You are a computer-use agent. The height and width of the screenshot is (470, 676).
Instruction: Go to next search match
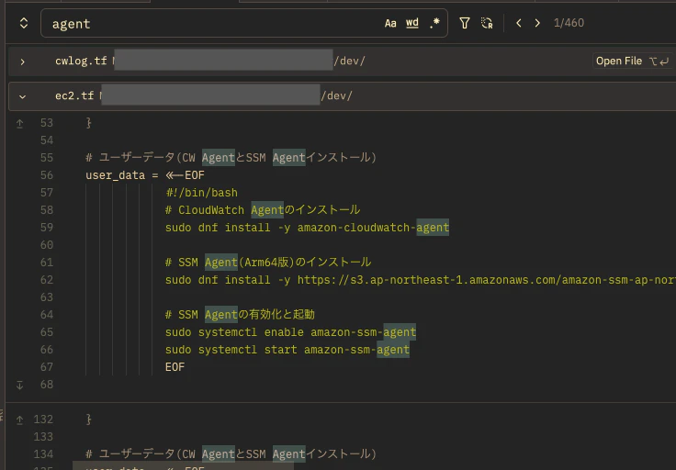pyautogui.click(x=537, y=23)
